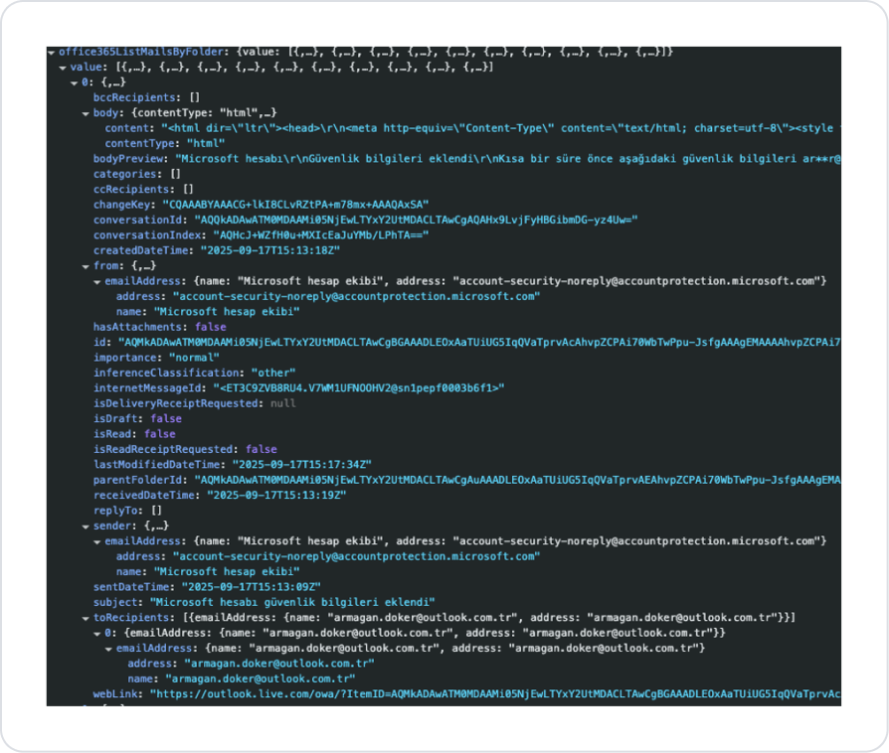The image size is (889, 753).
Task: Click receivedDateTime "2025-09-17T15:13:19Z"
Action: coord(276,495)
